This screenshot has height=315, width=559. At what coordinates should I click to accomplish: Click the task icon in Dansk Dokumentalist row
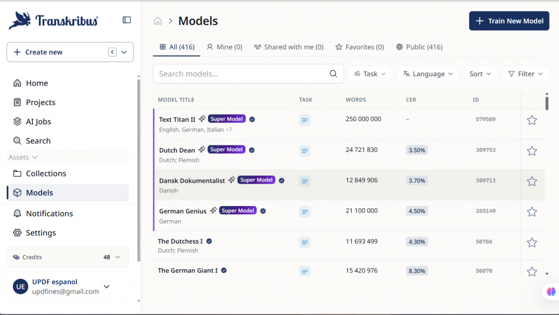tap(305, 181)
